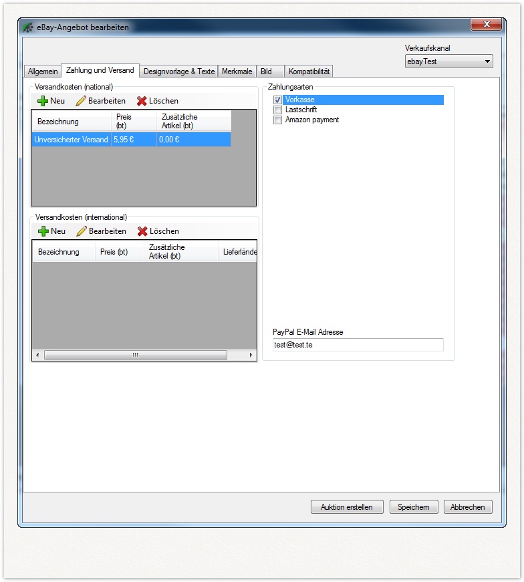Go to the Merkmale tab

click(x=237, y=71)
